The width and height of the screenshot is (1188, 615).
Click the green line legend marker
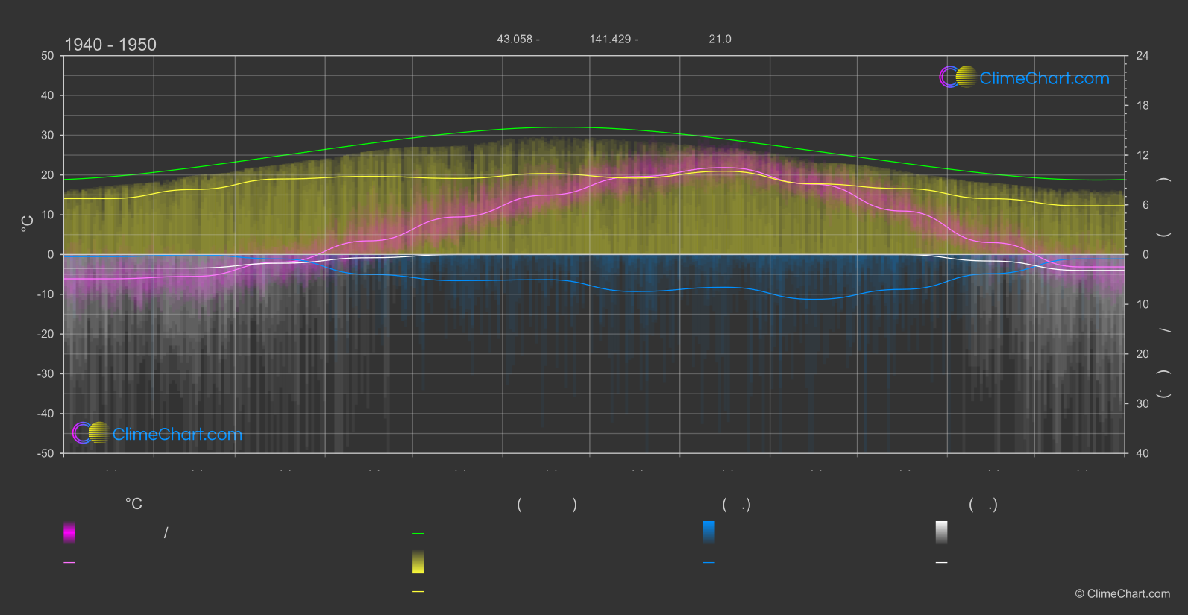pos(418,534)
